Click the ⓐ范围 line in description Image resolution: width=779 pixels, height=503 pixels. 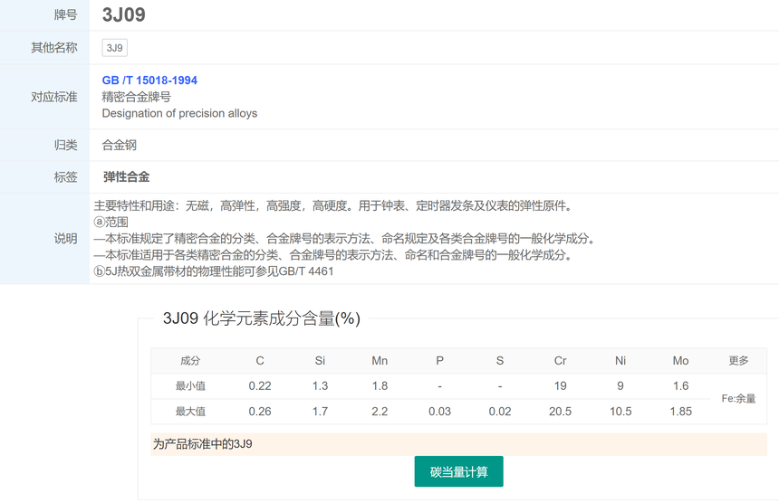tap(111, 223)
